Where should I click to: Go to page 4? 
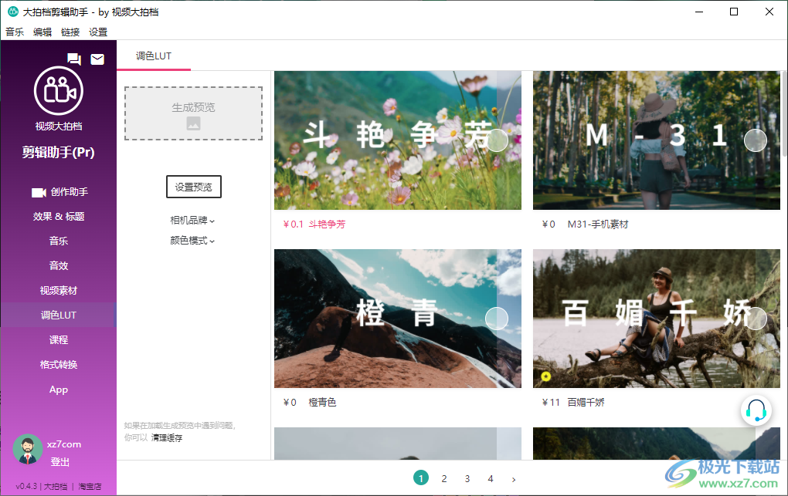[x=491, y=478]
